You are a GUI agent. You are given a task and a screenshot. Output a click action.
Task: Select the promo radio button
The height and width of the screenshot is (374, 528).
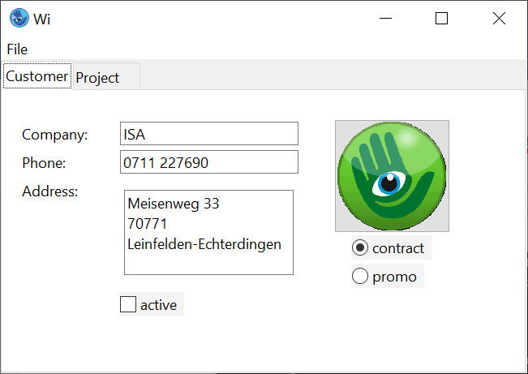[360, 276]
